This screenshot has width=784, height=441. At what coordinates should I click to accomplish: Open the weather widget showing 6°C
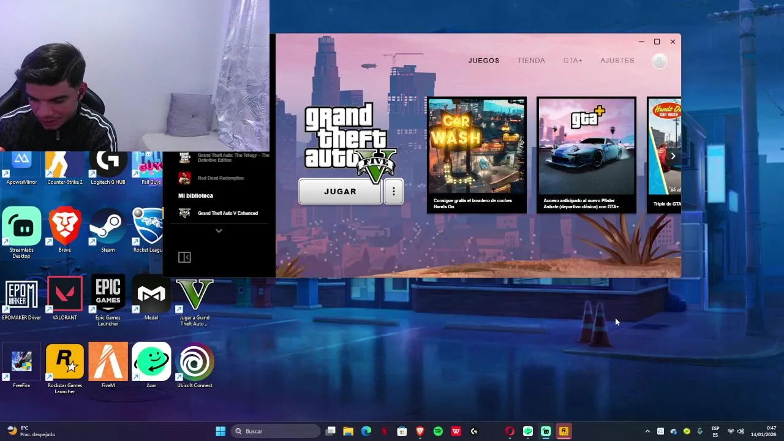point(31,431)
